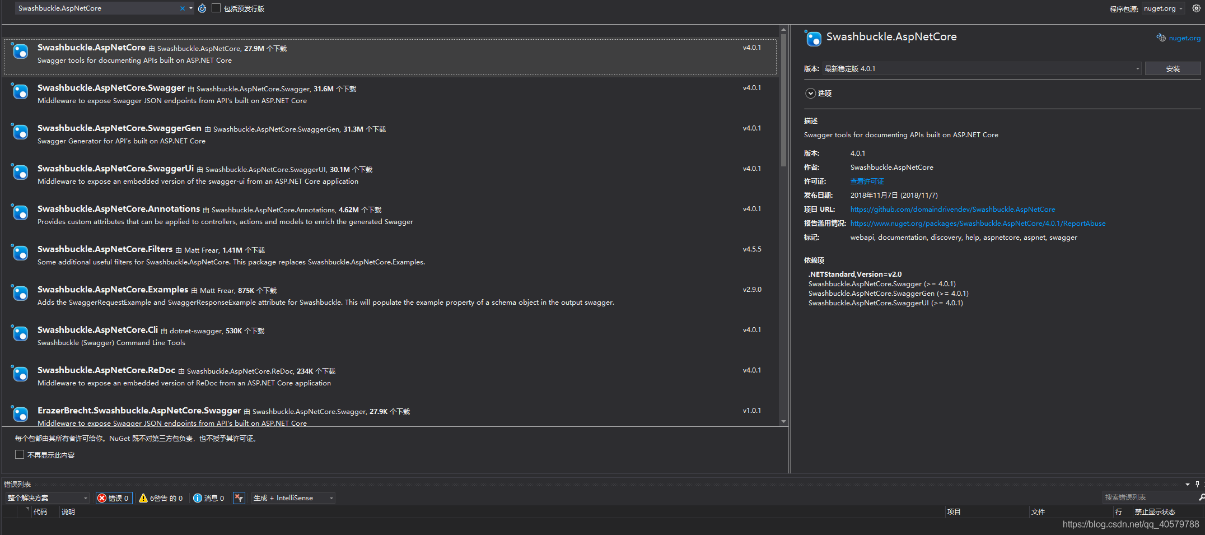Select Swashbuckle.AspNetCore.Annotations package icon

(20, 212)
